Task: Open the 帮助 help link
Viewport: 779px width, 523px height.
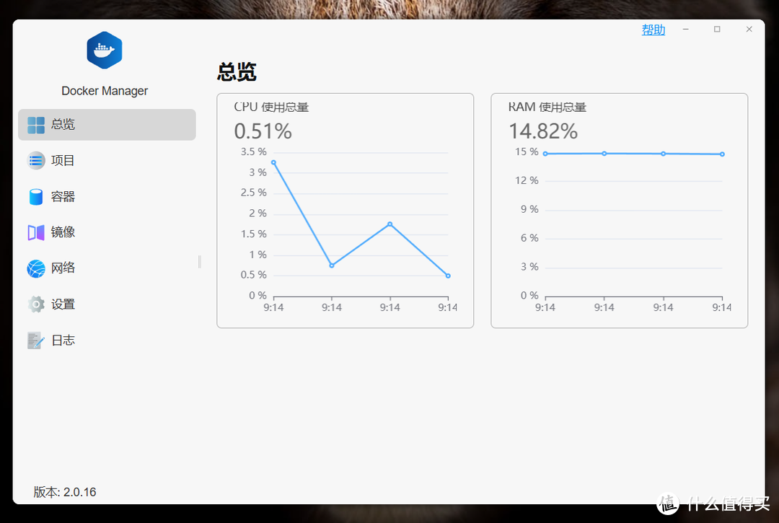Action: click(x=653, y=30)
